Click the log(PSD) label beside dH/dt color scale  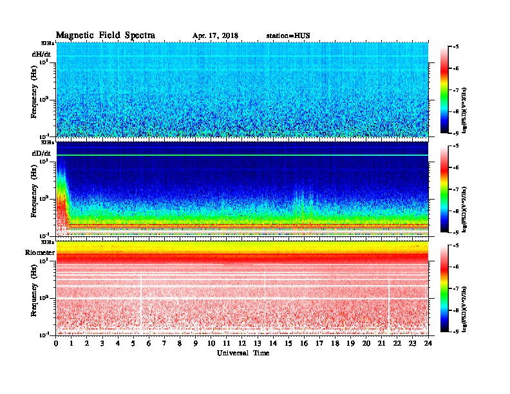pyautogui.click(x=464, y=110)
